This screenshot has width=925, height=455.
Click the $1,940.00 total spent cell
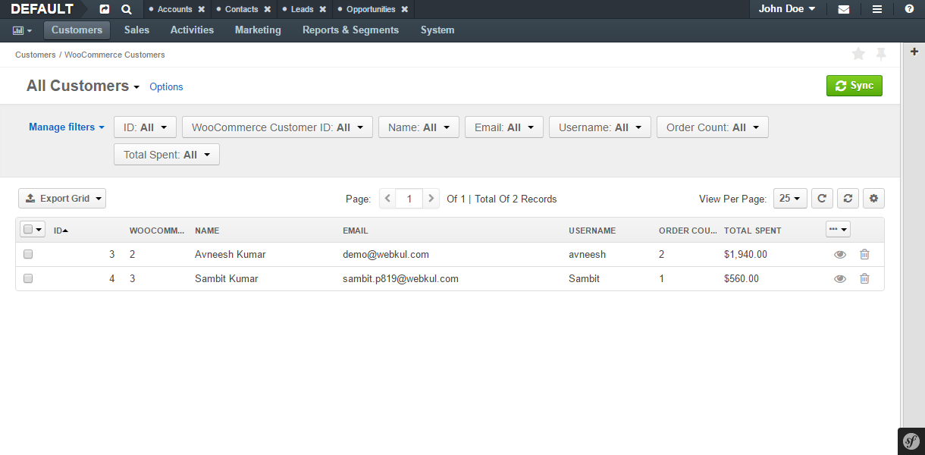coord(745,255)
